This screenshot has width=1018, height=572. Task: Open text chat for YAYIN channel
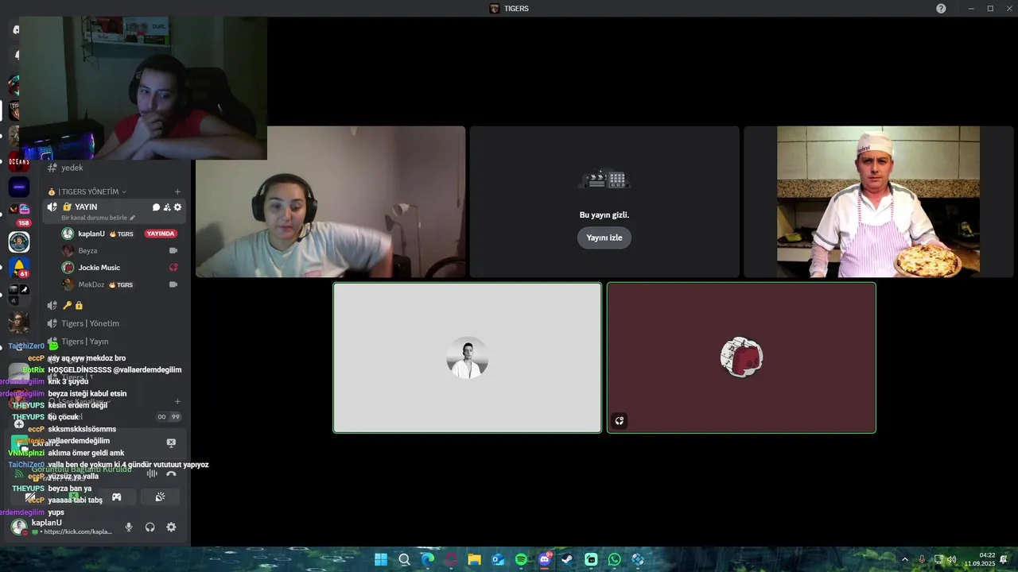click(156, 207)
